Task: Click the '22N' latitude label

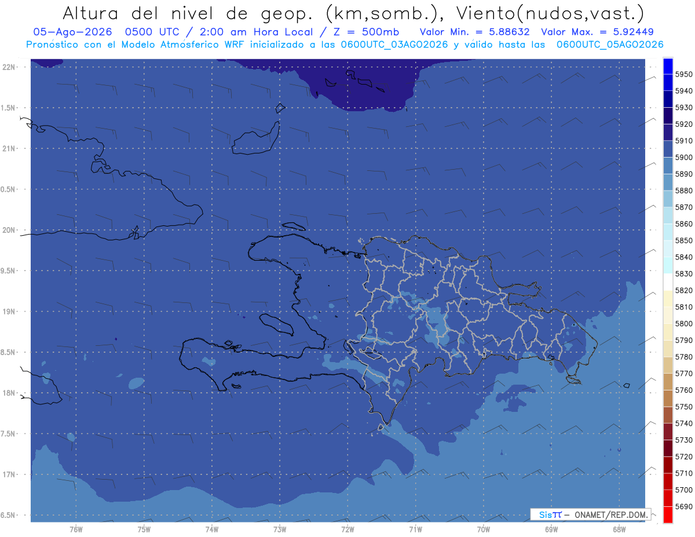Action: [x=9, y=67]
